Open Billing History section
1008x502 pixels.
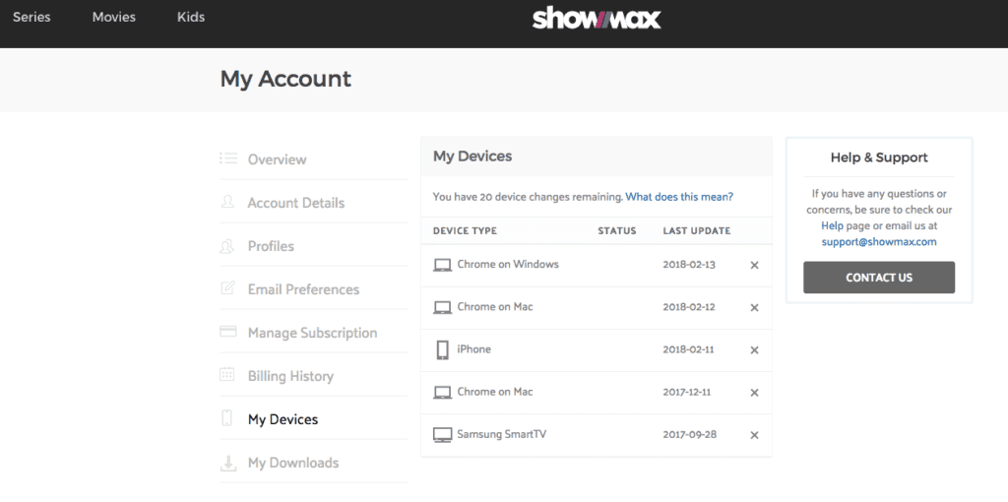coord(290,376)
